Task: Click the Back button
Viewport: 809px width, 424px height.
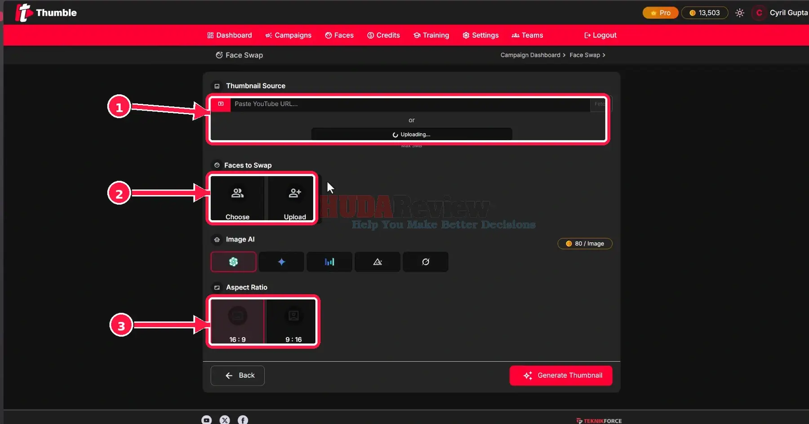Action: (x=238, y=375)
